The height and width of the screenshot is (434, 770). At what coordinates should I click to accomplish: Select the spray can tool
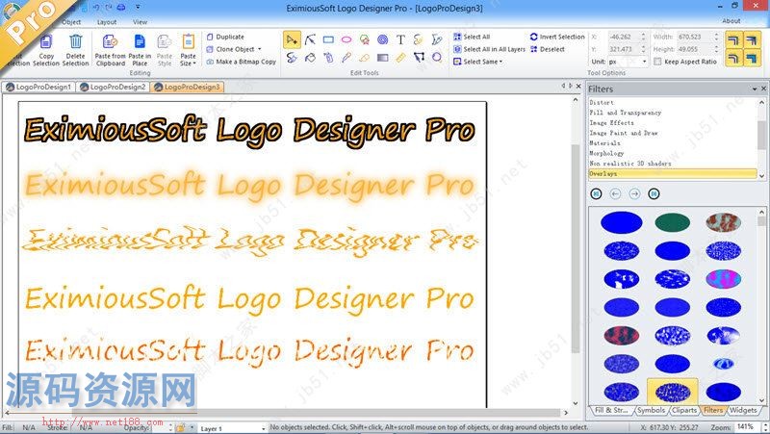[x=328, y=58]
